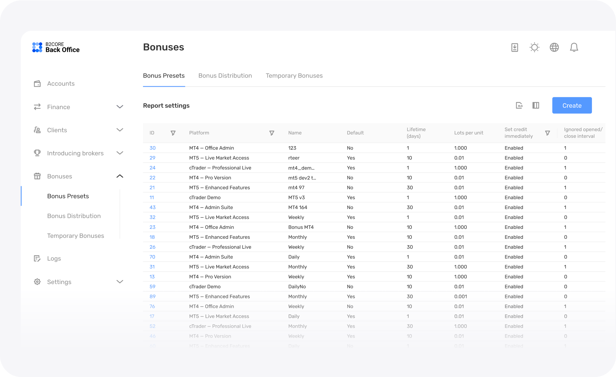Click the Logs edit icon
Screen dimensions: 616x377
[37, 258]
